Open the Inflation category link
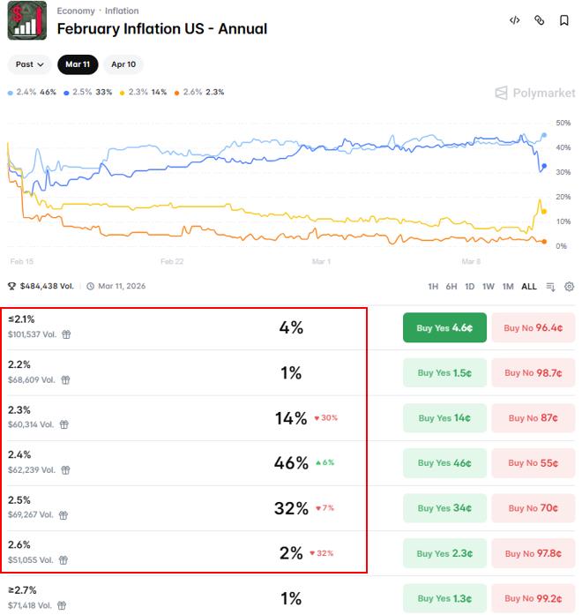 point(122,11)
